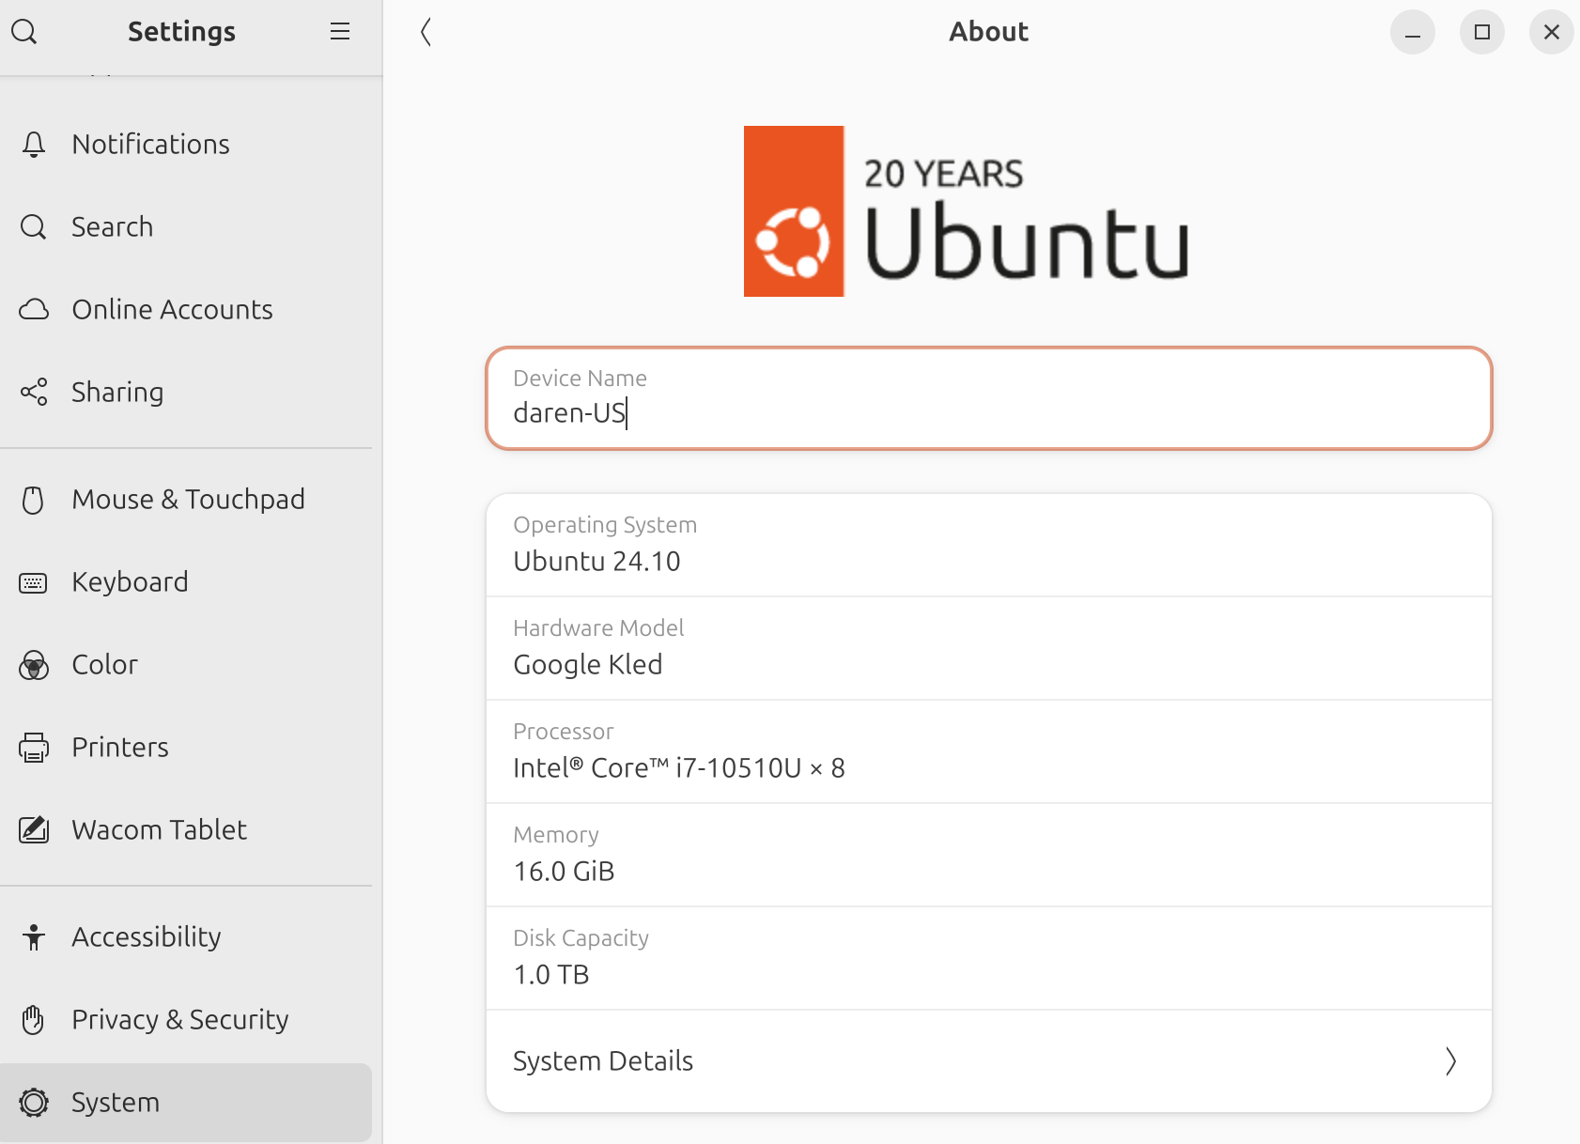Open the Settings hamburger menu
Image resolution: width=1580 pixels, height=1144 pixels.
click(340, 32)
